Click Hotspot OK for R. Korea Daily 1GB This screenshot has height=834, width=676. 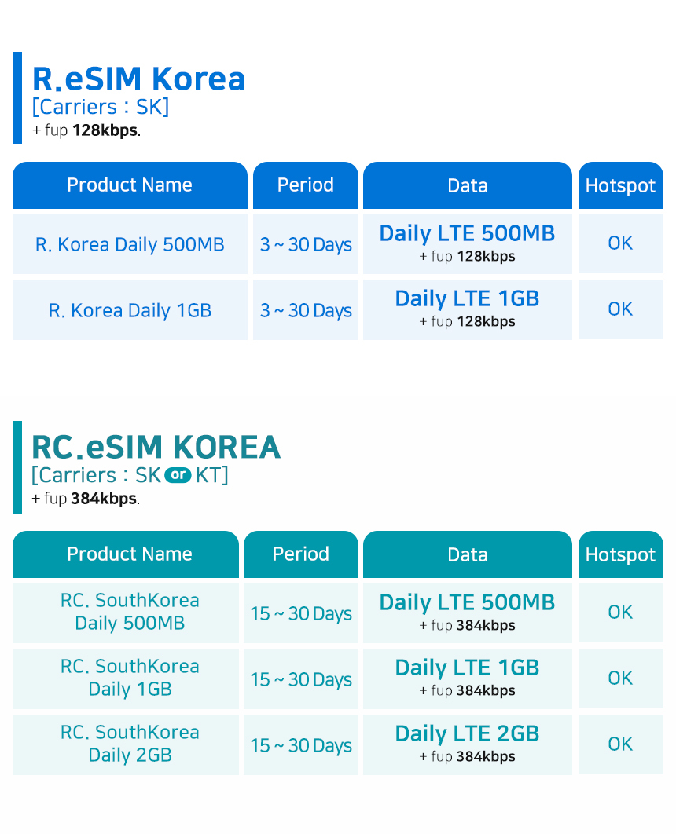tap(620, 309)
